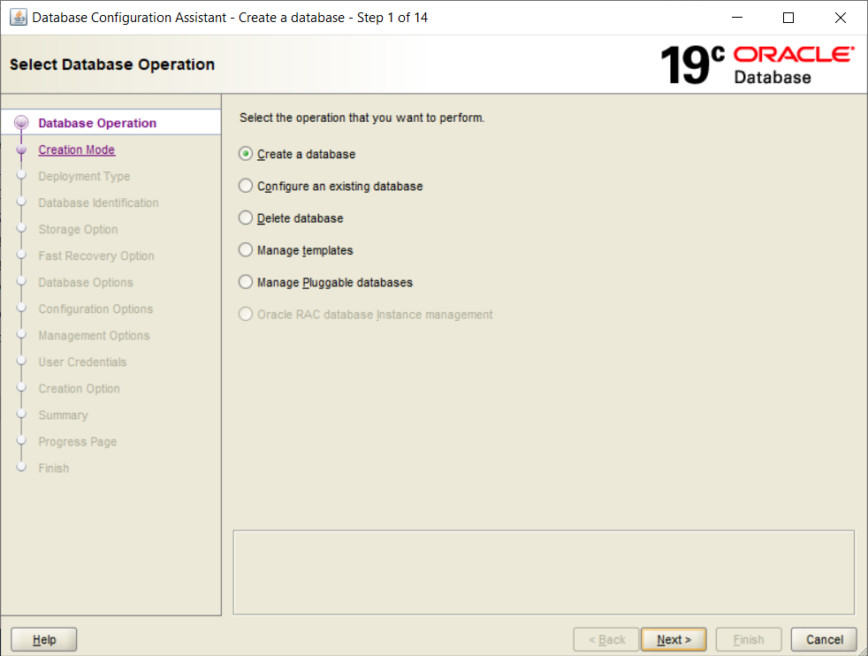Click the Summary step label
This screenshot has height=656, width=868.
63,416
